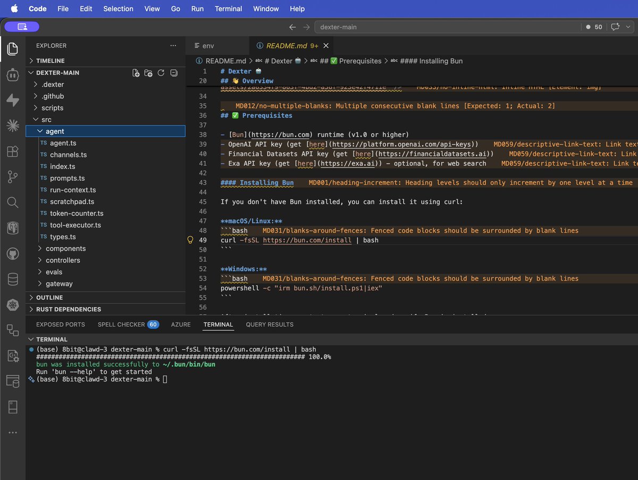Click the purple remote window indicator
Screen dimensions: 638x480
tap(22, 27)
